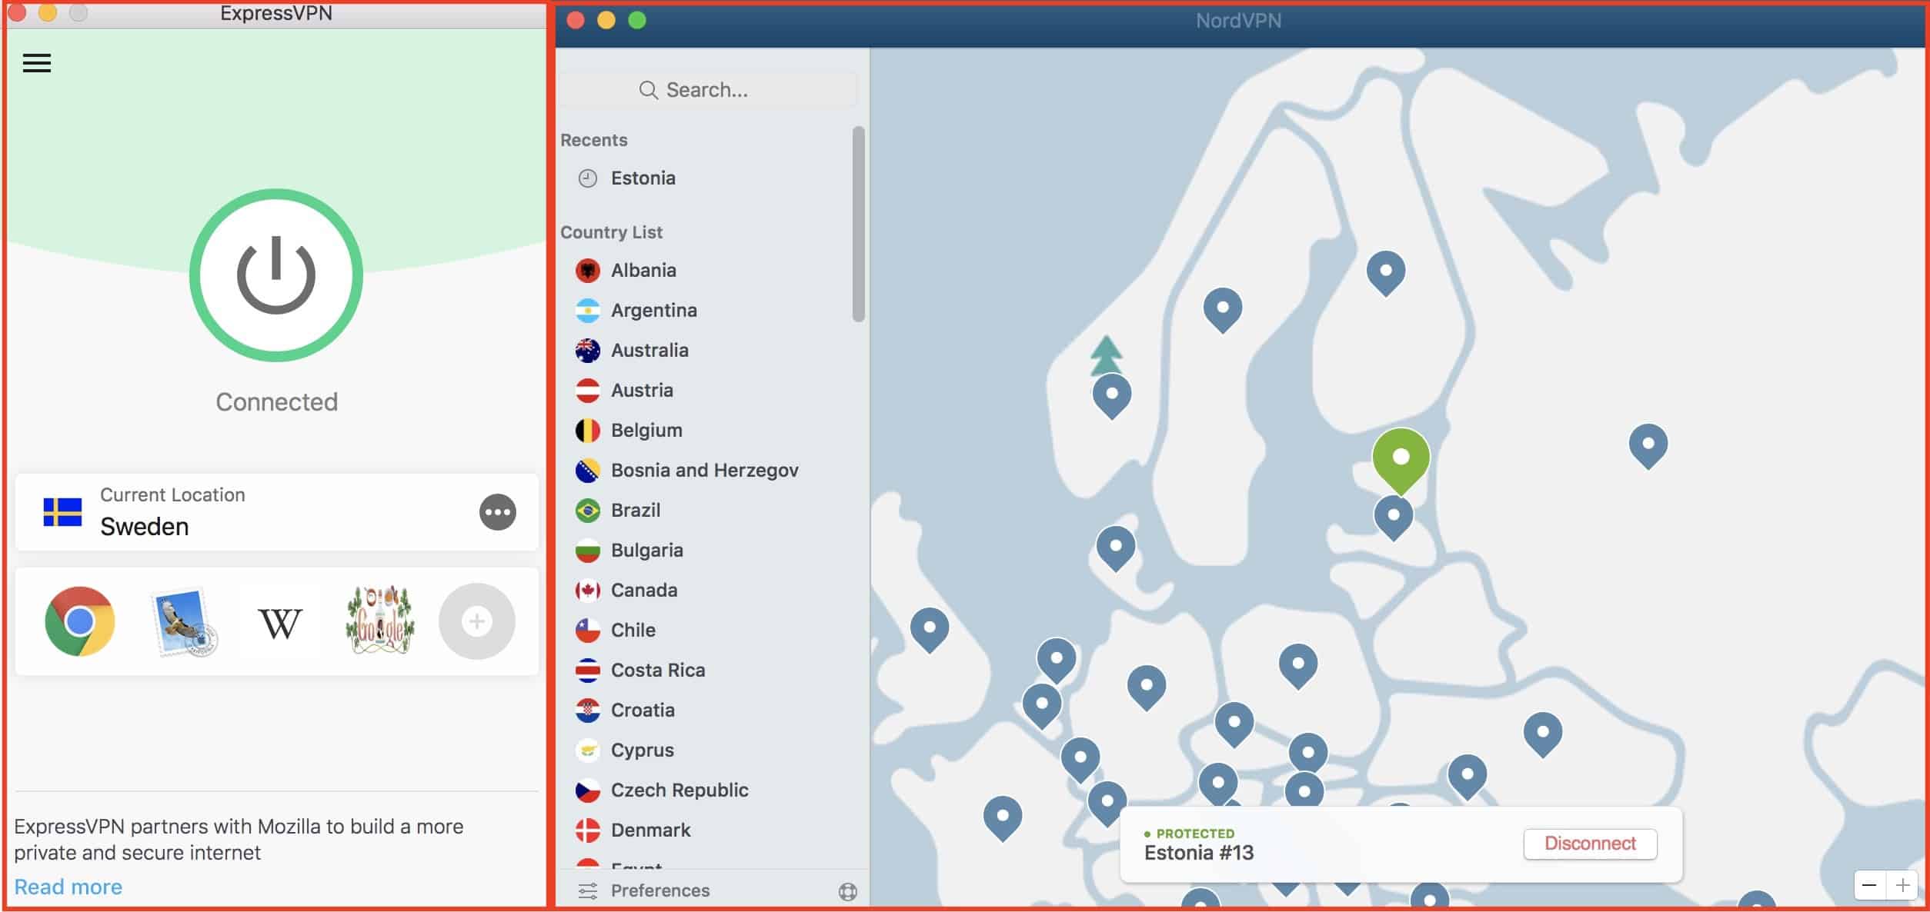The width and height of the screenshot is (1930, 912).
Task: Connect to Chile in country list
Action: pos(633,631)
